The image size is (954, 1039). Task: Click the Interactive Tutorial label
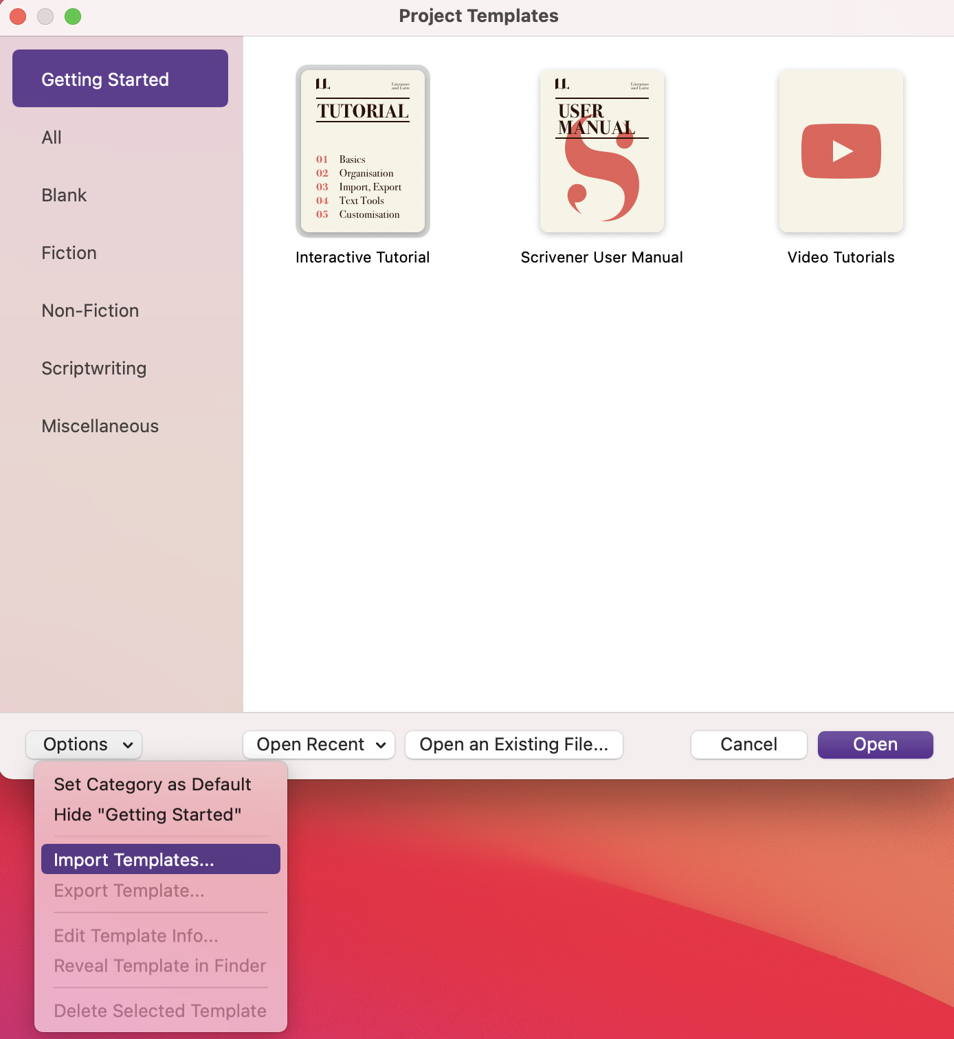363,258
